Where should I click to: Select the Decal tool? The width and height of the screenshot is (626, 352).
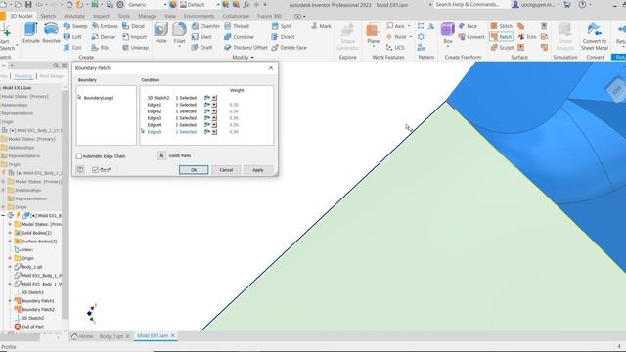coord(134,26)
